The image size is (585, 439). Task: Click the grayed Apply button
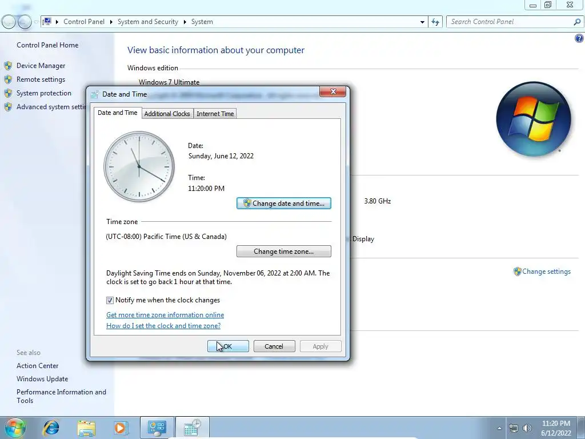[320, 346]
